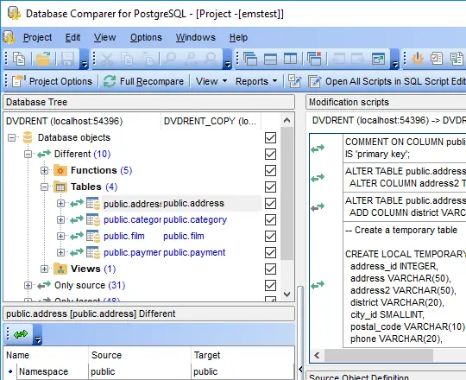
Task: Click the Save project floppy icon
Action: [67, 59]
